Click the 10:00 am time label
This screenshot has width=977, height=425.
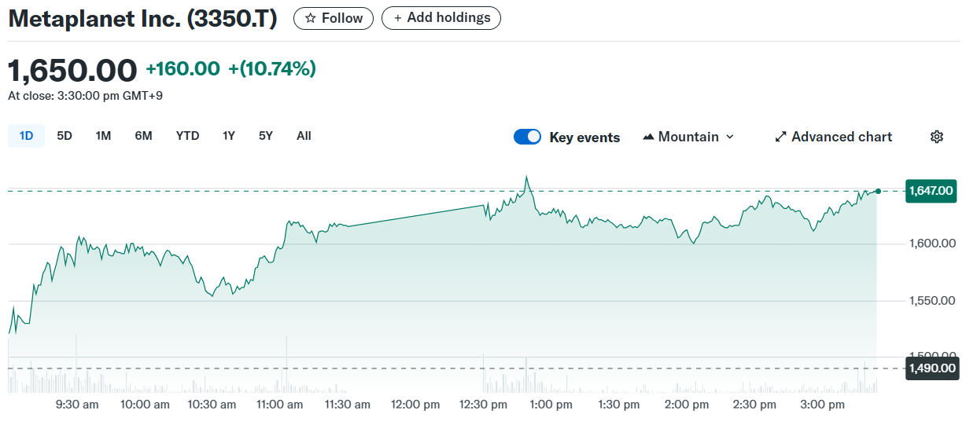[145, 405]
